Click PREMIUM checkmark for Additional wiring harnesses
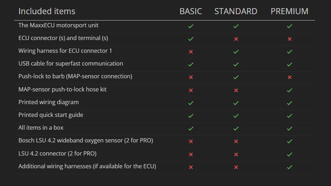Viewport: 331px width, 186px height. point(289,167)
